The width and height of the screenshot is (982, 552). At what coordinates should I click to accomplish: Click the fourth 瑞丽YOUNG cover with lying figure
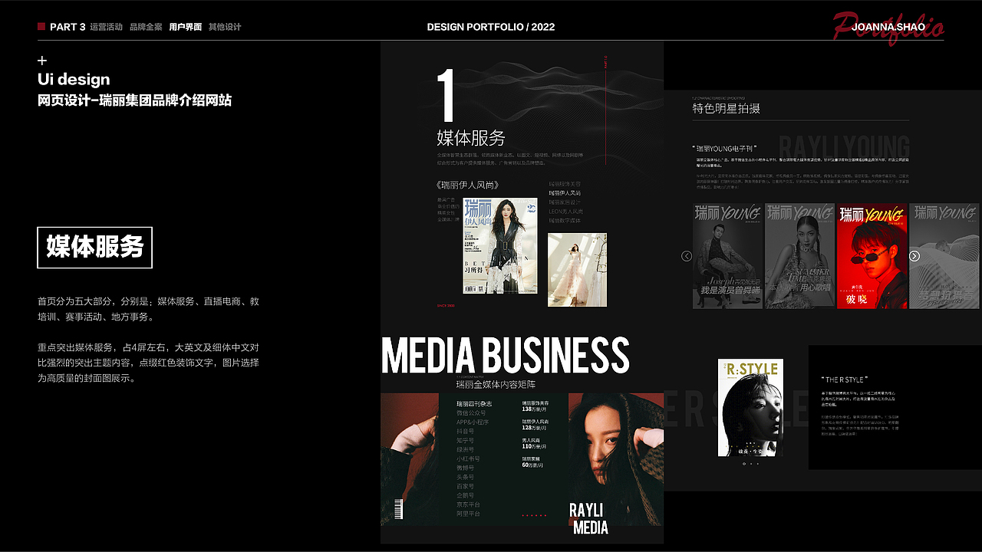click(x=944, y=256)
